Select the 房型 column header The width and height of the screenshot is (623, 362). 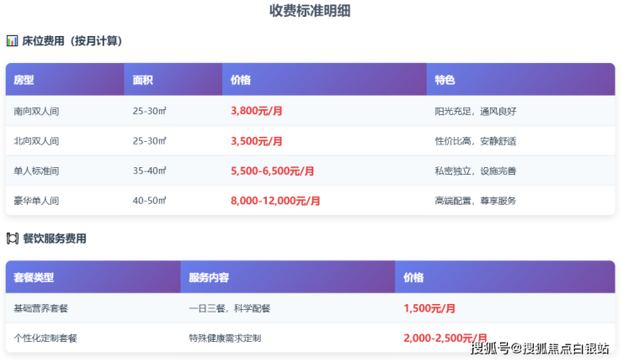click(x=24, y=80)
